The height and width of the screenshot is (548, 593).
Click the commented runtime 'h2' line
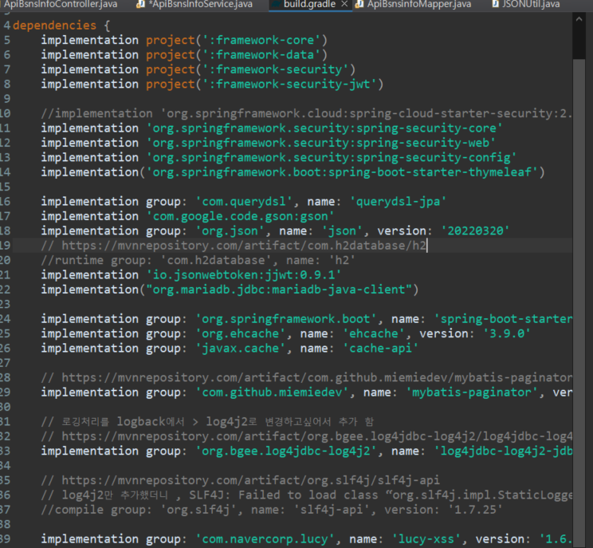click(x=198, y=260)
